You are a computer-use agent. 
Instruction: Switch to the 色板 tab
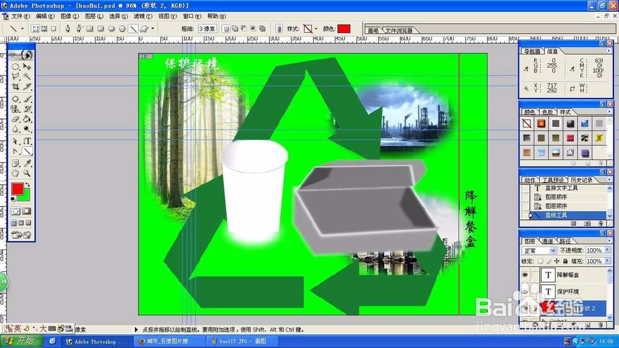coord(547,112)
